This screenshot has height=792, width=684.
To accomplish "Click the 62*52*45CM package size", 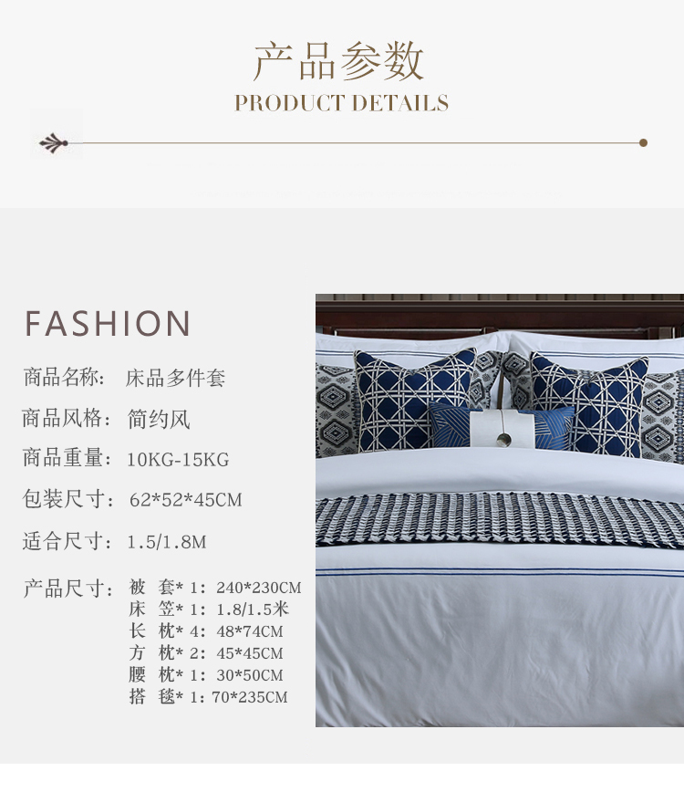I will [x=185, y=500].
